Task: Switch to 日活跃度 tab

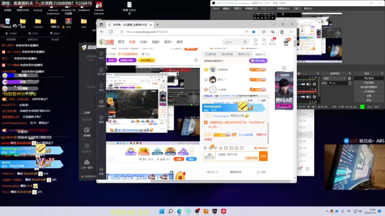Action: pos(210,54)
